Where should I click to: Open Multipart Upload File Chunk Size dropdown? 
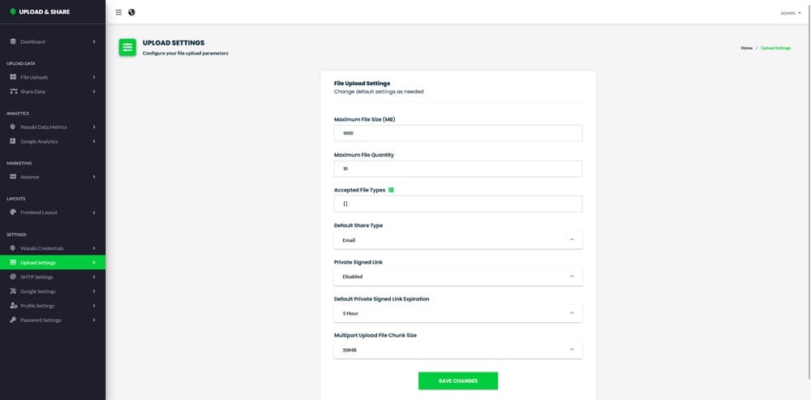tap(458, 349)
